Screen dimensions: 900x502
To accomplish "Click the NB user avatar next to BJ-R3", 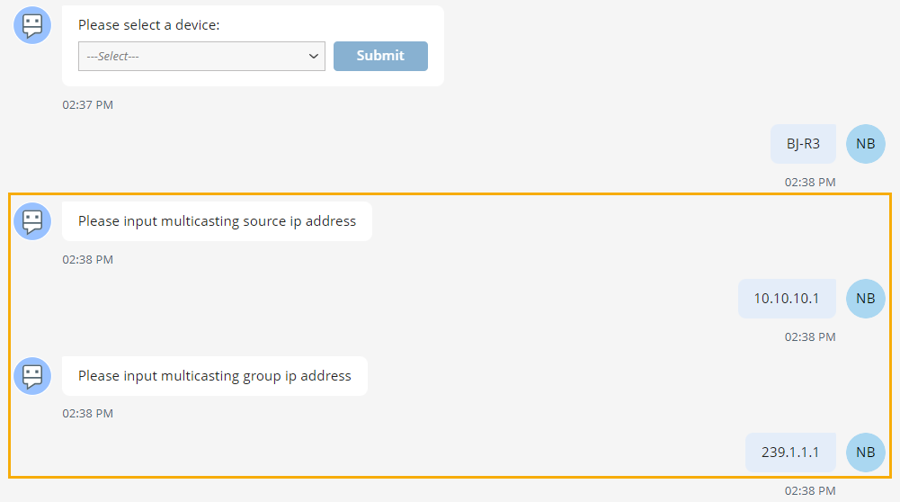I will coord(865,144).
